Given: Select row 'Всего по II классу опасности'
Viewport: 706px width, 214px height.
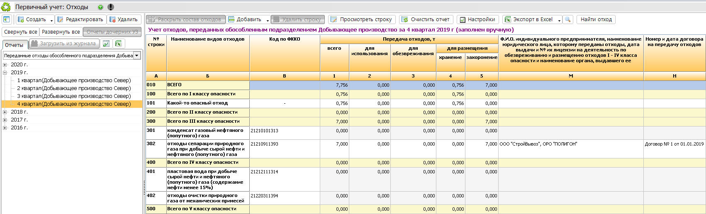Looking at the screenshot, I should coord(426,112).
